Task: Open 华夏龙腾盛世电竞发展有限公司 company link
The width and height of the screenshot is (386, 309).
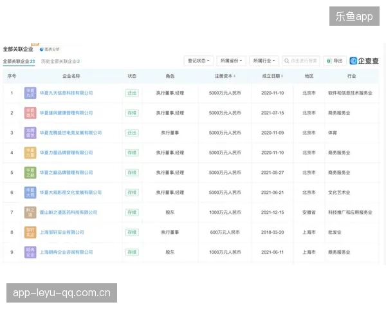Action: (x=71, y=133)
